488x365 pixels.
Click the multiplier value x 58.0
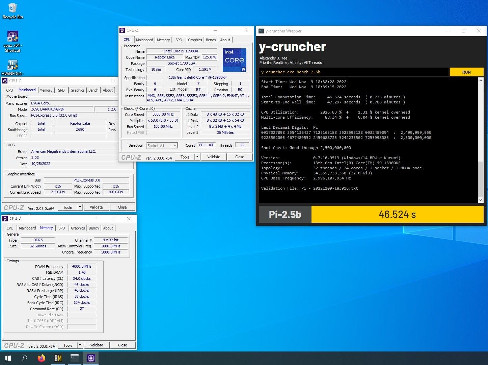point(163,121)
